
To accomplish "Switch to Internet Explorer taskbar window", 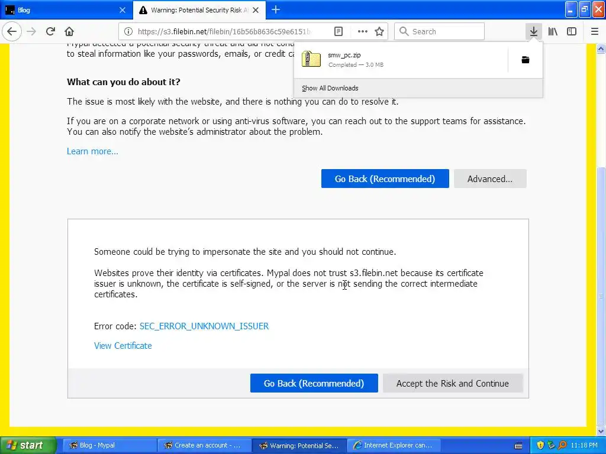I will coord(394,445).
